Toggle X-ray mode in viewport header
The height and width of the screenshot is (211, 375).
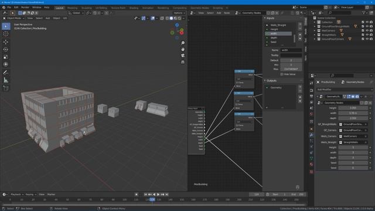click(162, 18)
